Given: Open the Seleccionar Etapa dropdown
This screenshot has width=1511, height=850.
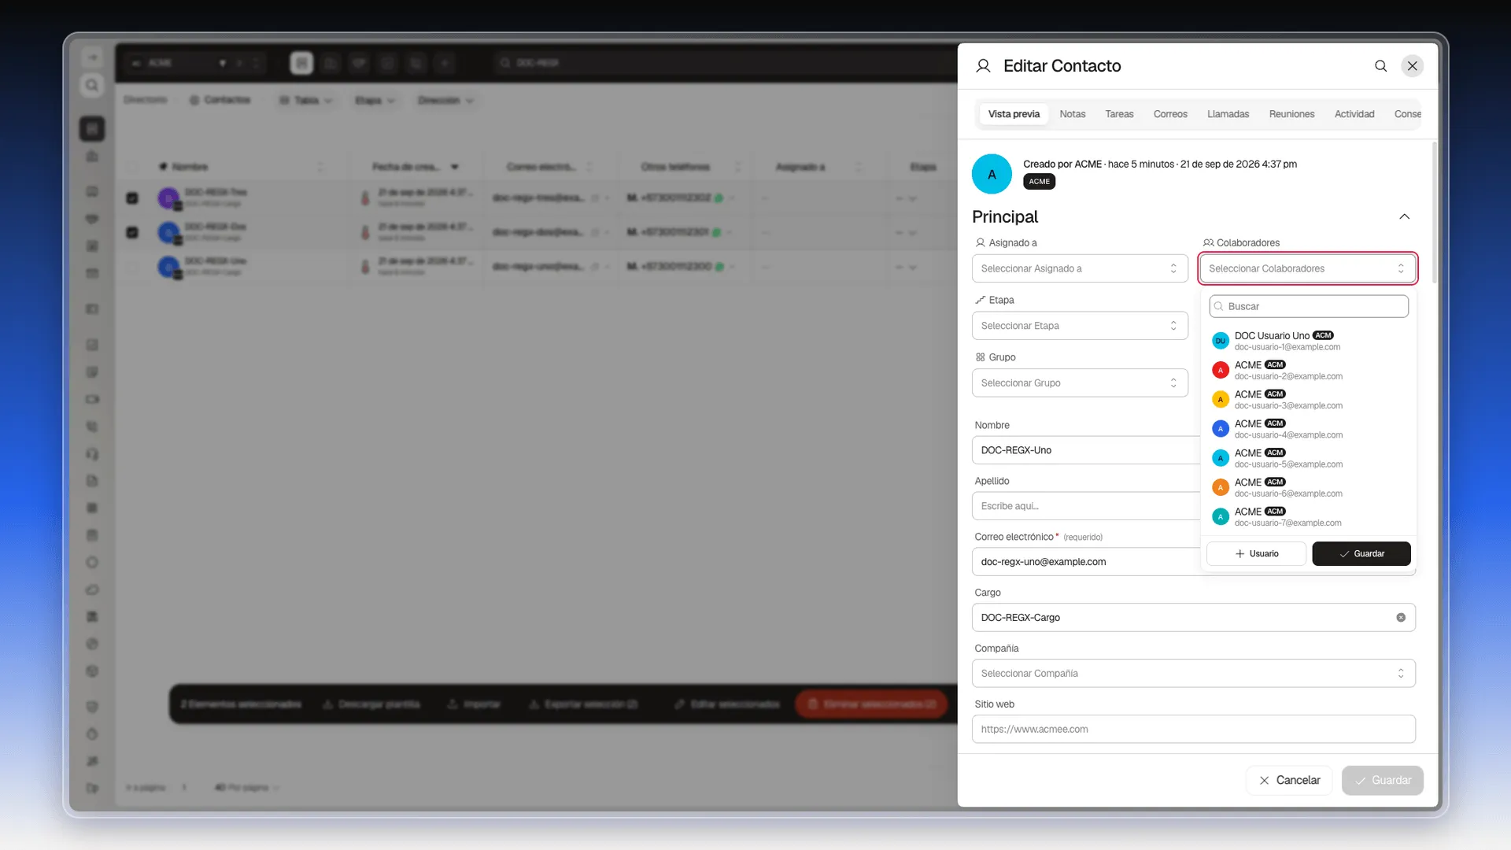Looking at the screenshot, I should pos(1080,326).
